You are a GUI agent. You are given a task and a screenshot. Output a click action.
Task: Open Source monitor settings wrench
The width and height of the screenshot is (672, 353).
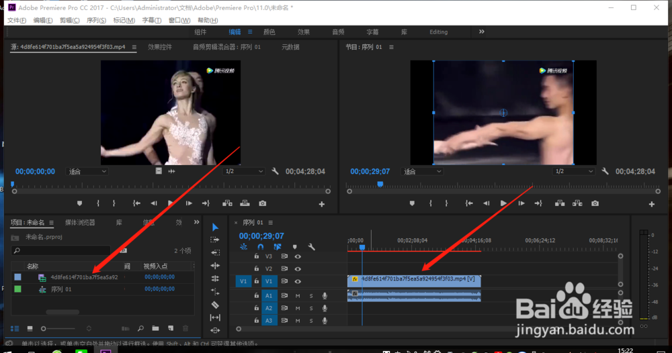coord(275,171)
